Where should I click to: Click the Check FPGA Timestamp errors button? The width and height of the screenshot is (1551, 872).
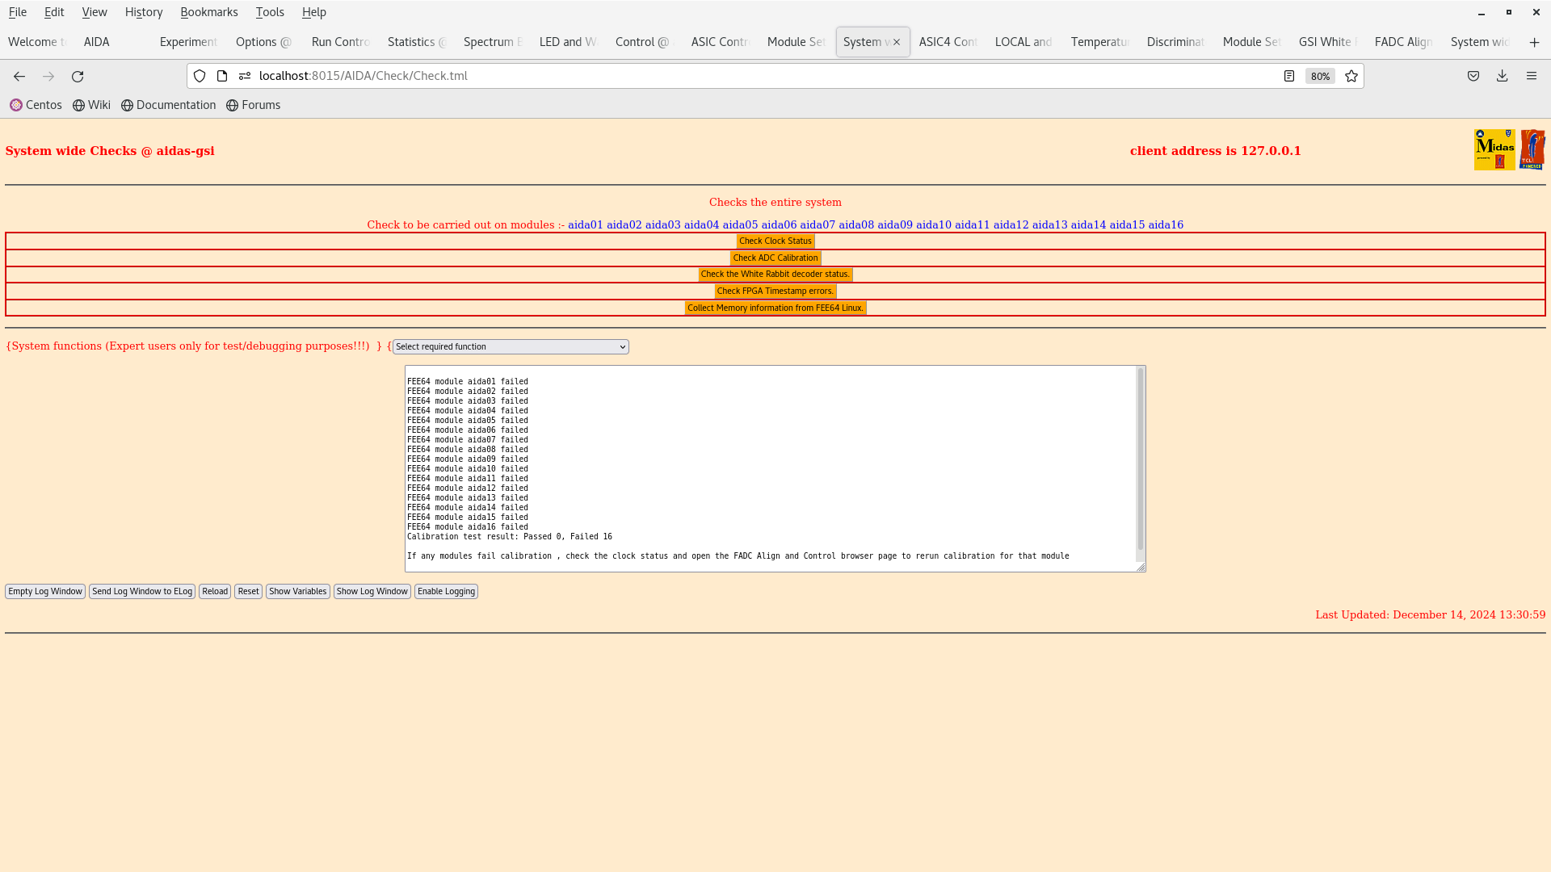775,291
